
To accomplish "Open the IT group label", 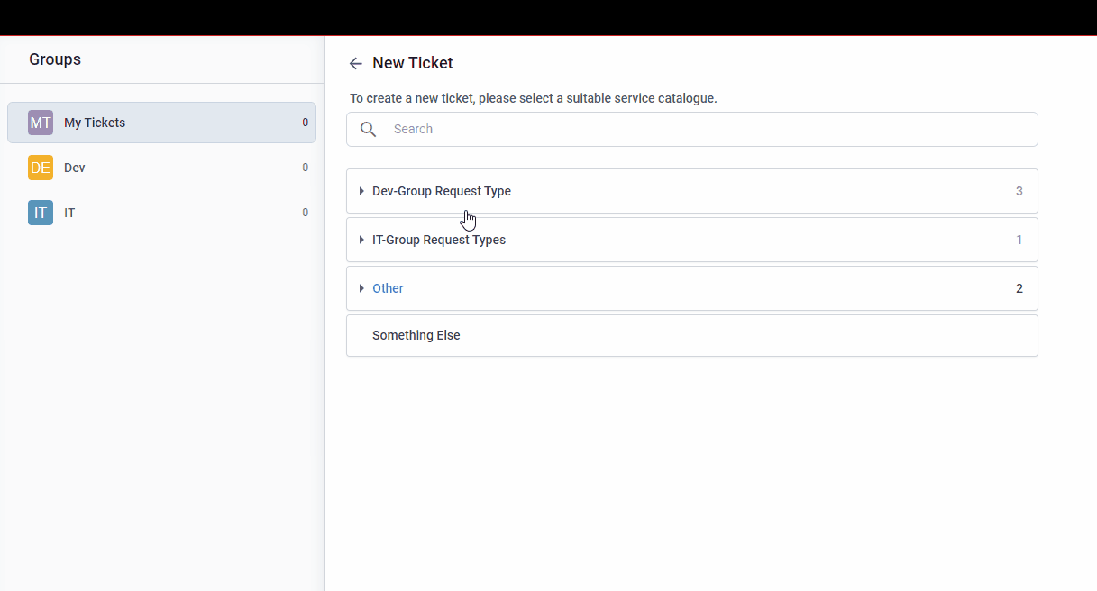I will 69,213.
